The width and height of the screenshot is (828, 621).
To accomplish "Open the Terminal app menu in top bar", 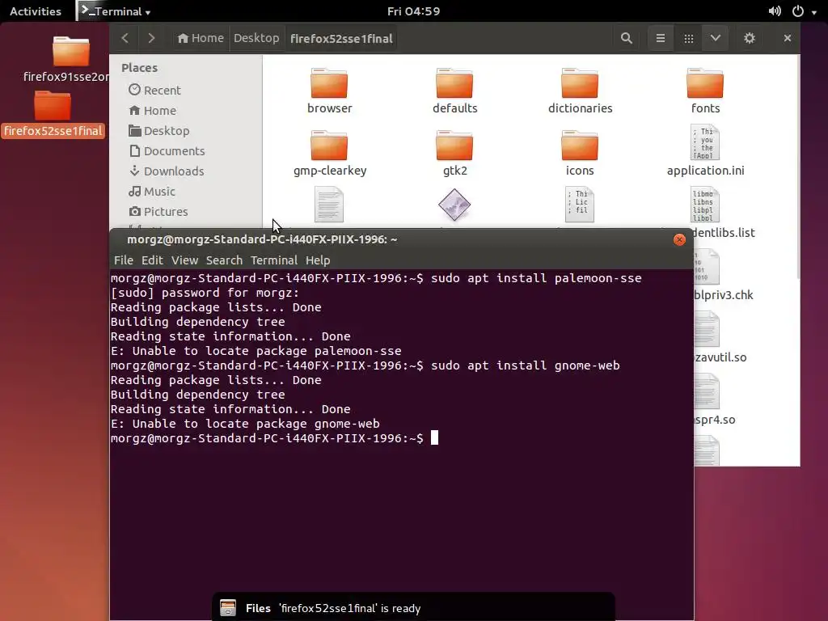I will tap(116, 11).
